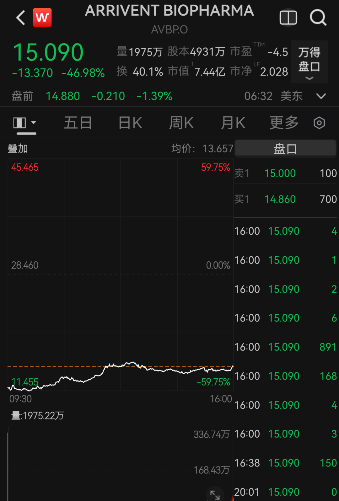Viewport: 339px width, 501px height.
Task: Tap chart low price label 11.455
Action: [25, 382]
